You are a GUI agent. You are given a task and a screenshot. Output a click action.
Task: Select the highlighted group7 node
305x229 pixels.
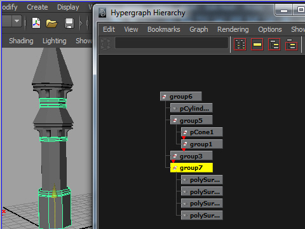(x=191, y=168)
